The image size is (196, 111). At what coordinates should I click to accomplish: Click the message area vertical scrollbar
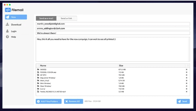pos(189,49)
